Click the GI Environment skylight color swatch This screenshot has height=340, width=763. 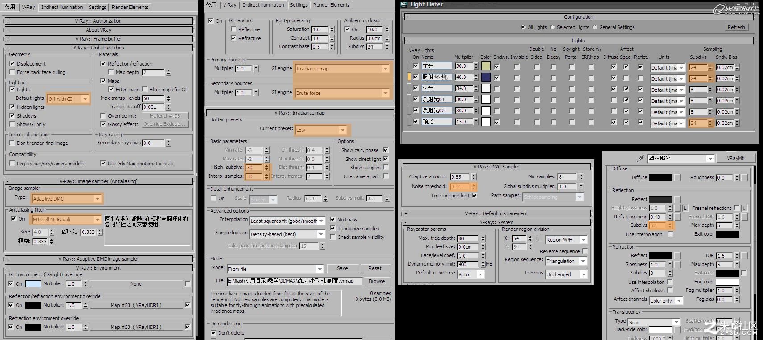coord(33,284)
